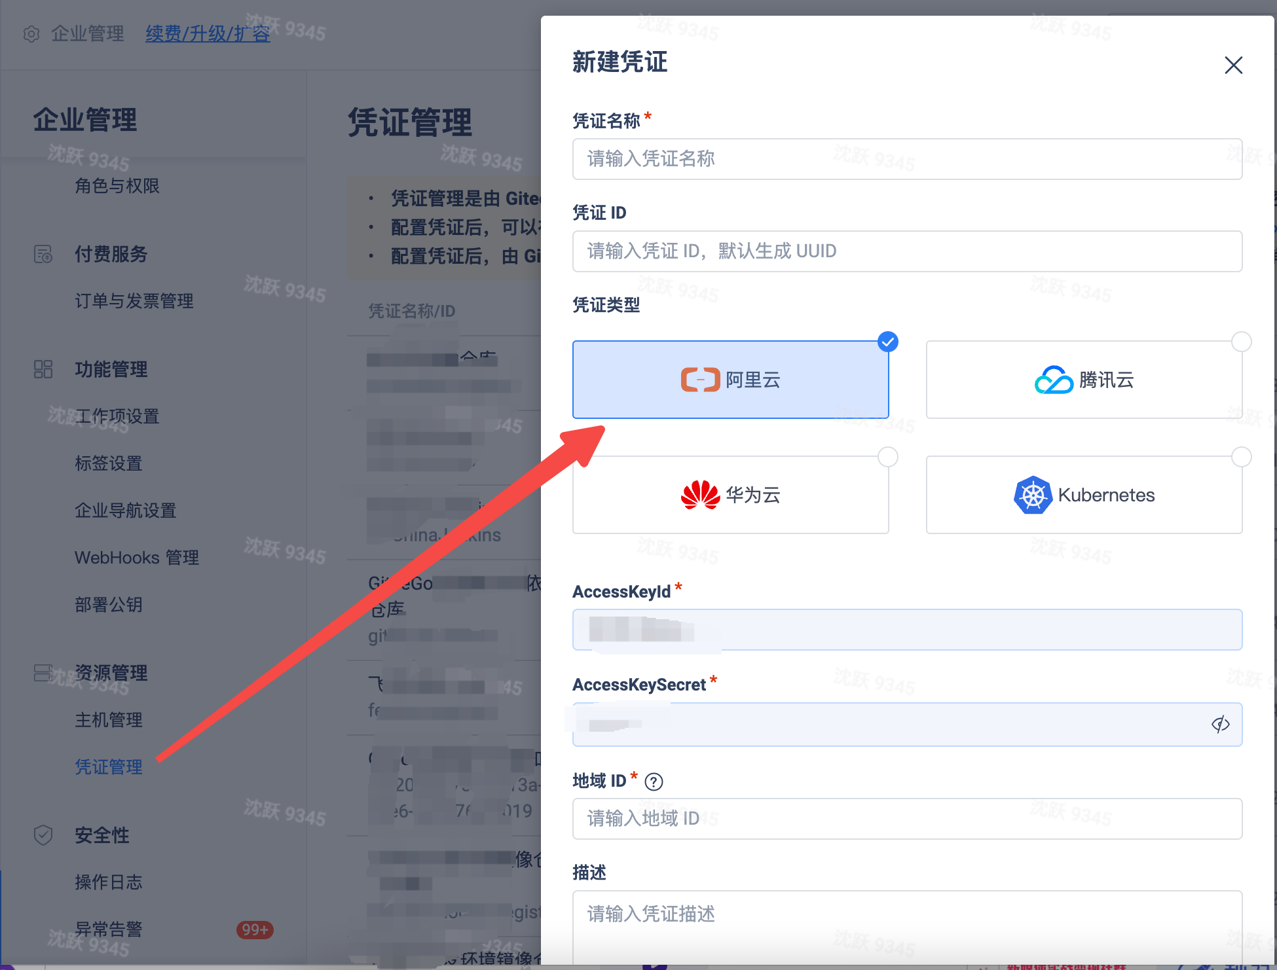
Task: Click the 描述 textarea
Action: (x=907, y=927)
